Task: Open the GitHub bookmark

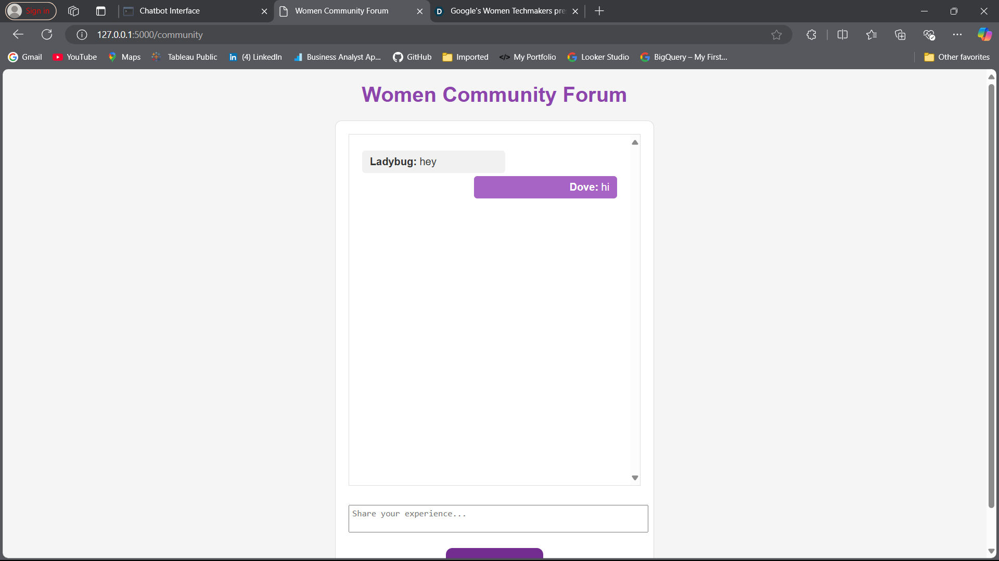Action: tap(412, 57)
